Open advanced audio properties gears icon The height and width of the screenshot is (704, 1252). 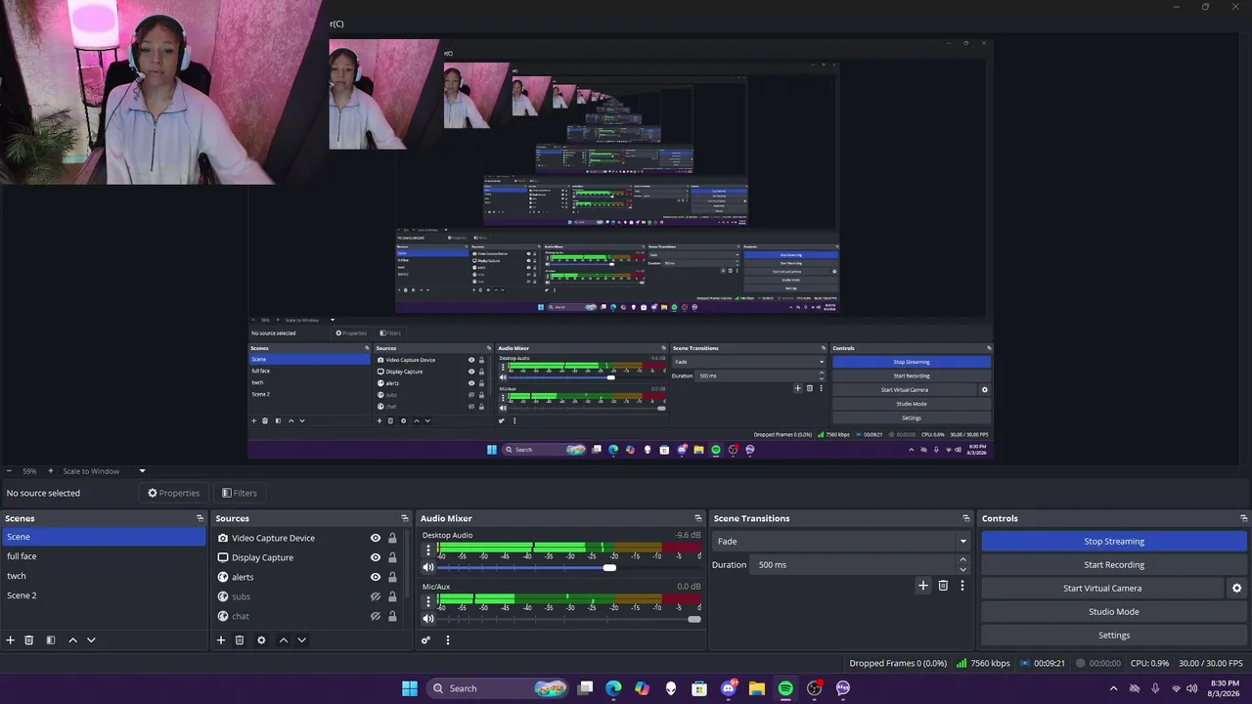[x=425, y=640]
